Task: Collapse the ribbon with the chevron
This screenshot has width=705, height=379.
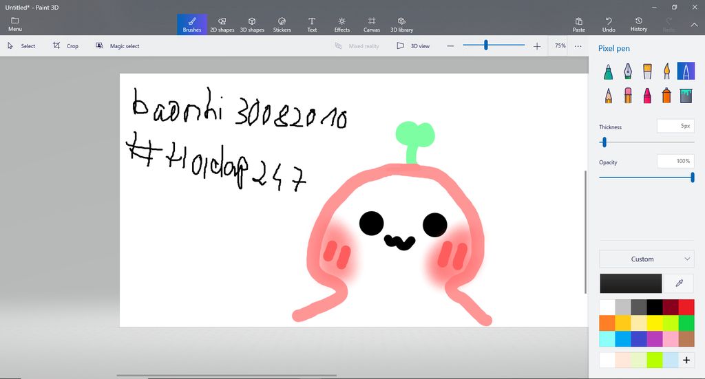Action: [x=694, y=25]
